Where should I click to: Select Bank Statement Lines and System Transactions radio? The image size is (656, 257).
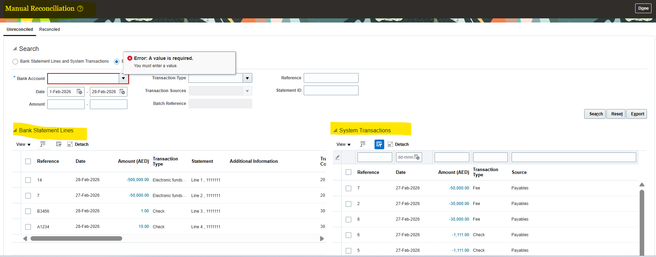(15, 62)
